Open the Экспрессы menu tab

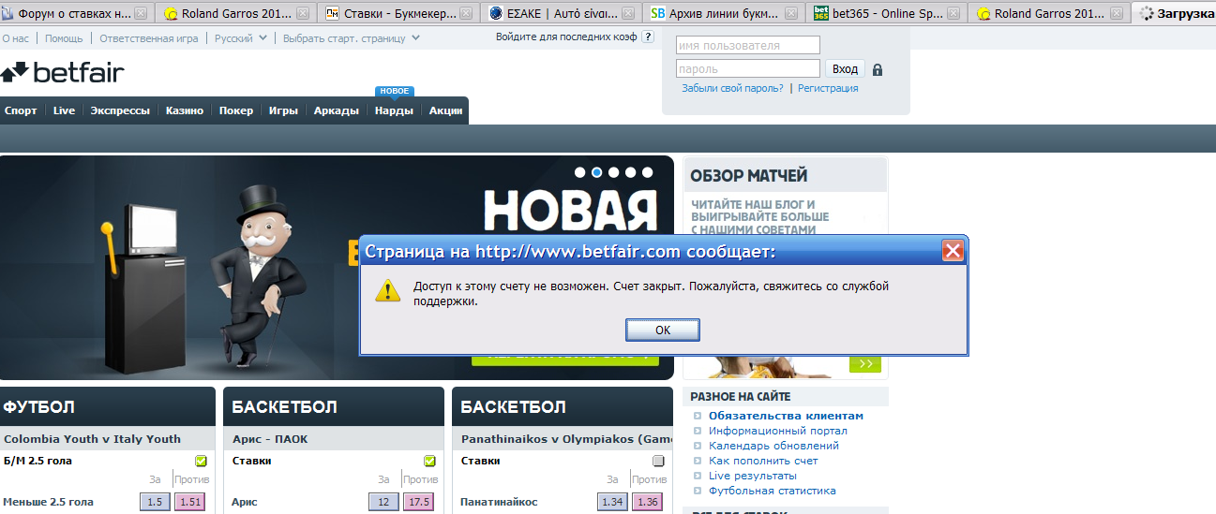120,110
